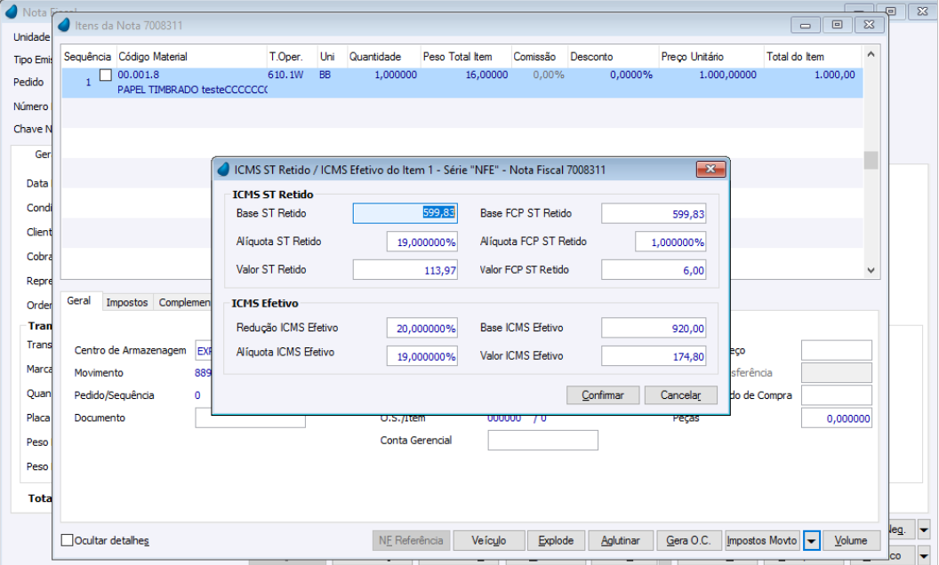The image size is (939, 565).
Task: Close the ICMS ST Retido dialog
Action: coord(710,170)
